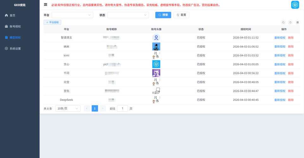Open the 平台 filter dropdown
304x158 pixels.
[x=72, y=15]
